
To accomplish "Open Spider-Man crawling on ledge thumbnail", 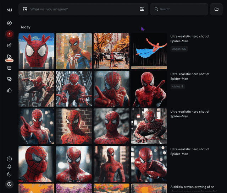I will [149, 126].
